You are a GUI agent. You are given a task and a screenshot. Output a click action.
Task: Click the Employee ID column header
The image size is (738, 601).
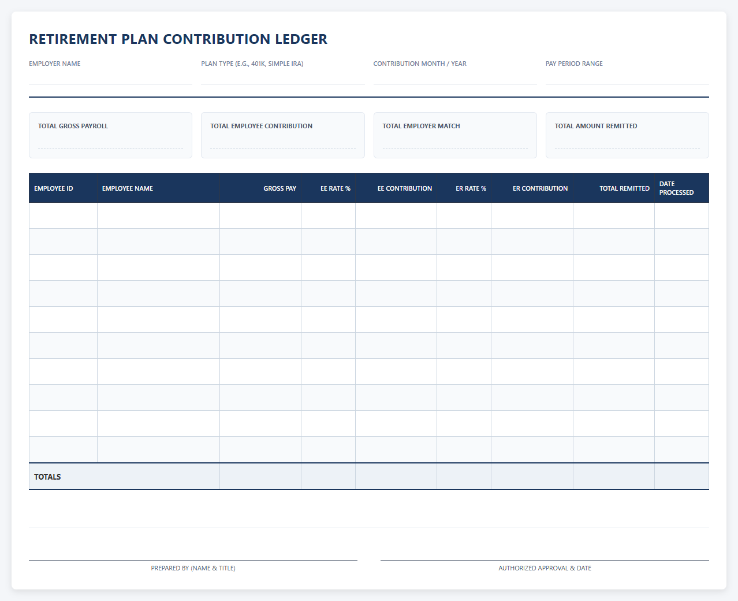[x=63, y=188]
